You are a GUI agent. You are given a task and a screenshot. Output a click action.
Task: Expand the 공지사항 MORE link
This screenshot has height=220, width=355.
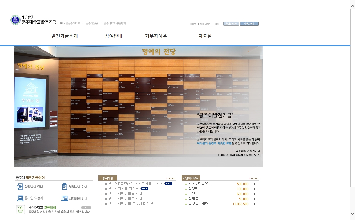pos(171,178)
